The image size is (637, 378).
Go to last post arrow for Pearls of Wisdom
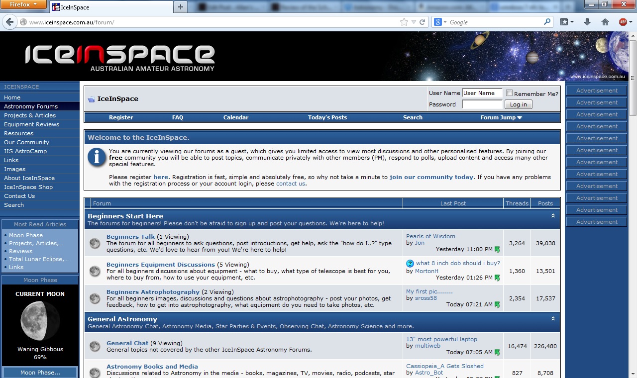tap(497, 250)
